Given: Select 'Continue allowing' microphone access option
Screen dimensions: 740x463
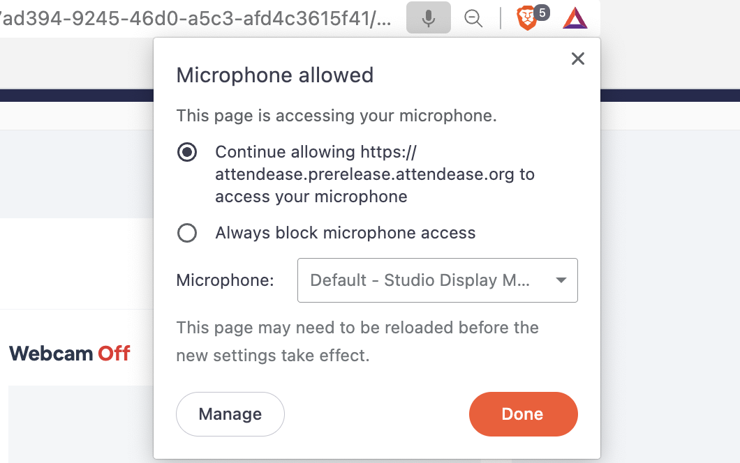Looking at the screenshot, I should point(187,152).
